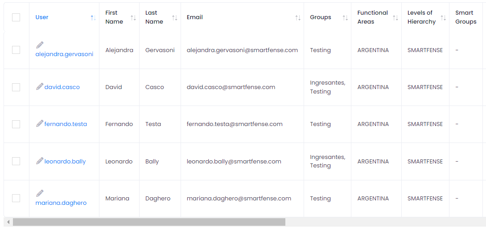Click the edit pencil beside david.casco

coord(40,87)
